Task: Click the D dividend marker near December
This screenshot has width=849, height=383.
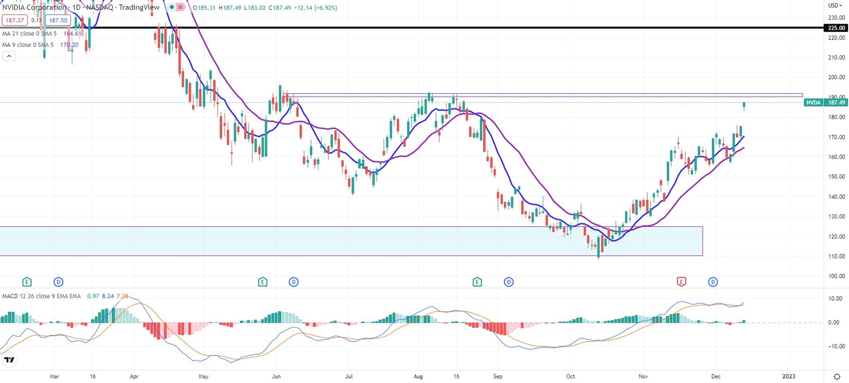Action: click(713, 282)
